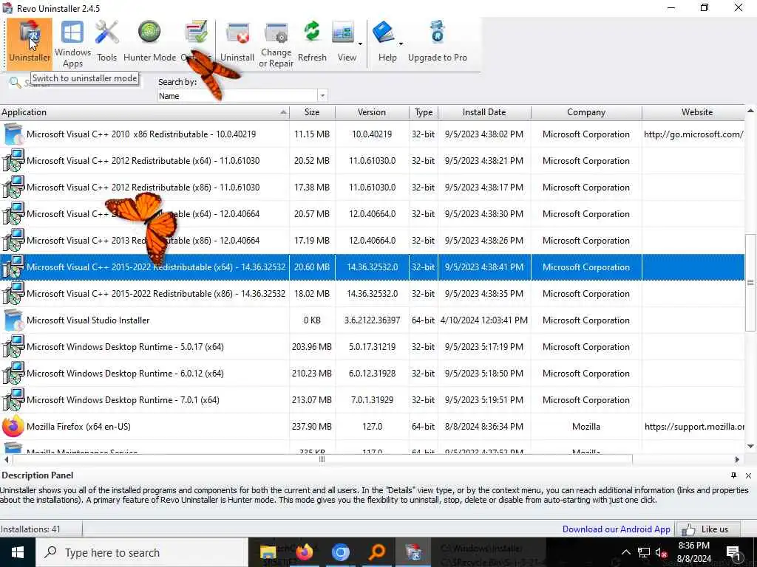Select Microsoft Visual Studio Installer row
The image size is (757, 567).
(373, 320)
